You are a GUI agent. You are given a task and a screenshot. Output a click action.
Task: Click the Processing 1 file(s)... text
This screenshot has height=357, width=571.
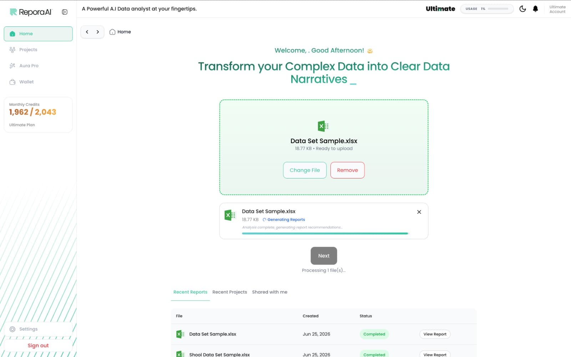pos(324,270)
